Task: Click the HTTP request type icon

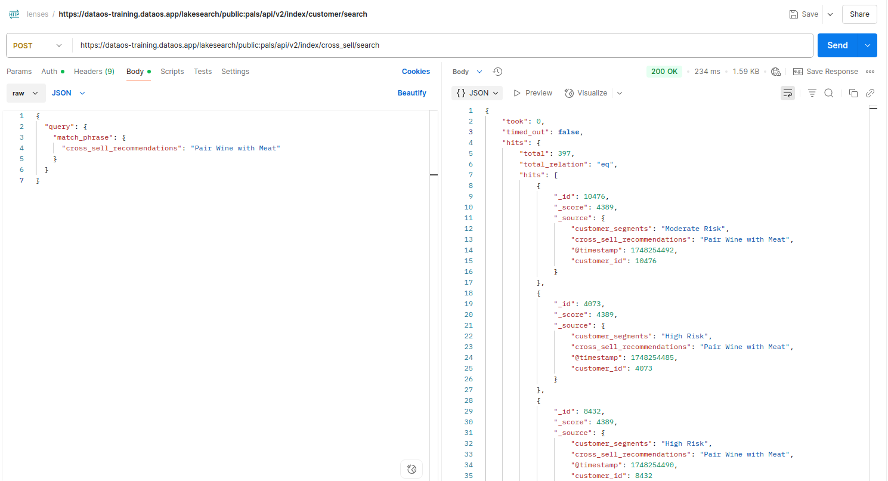Action: point(14,14)
